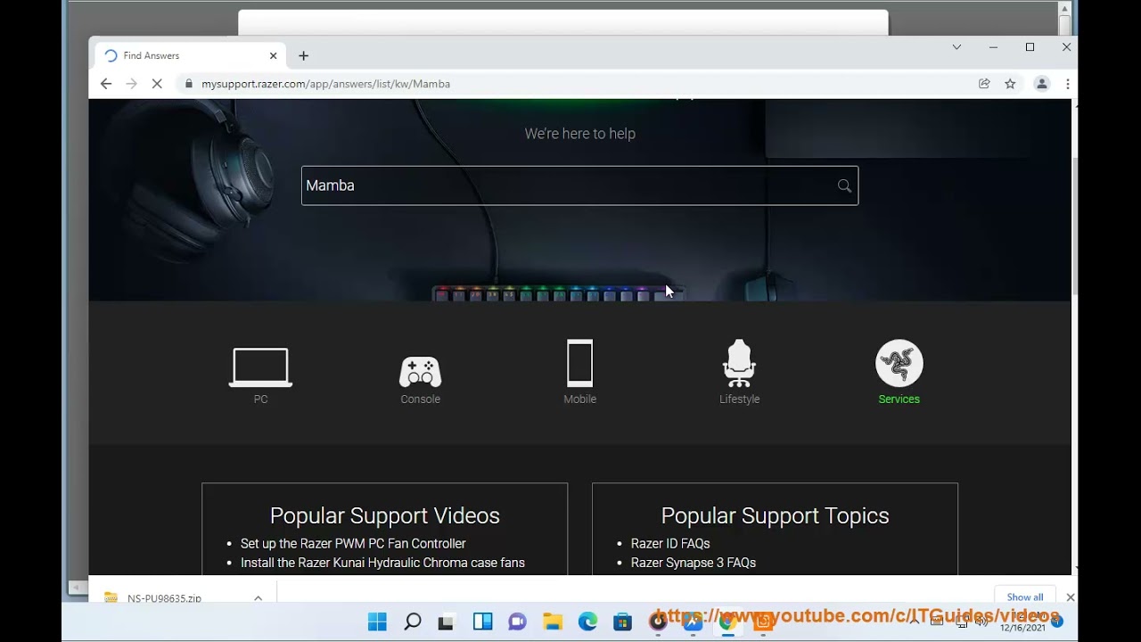The width and height of the screenshot is (1141, 642).
Task: Select the Mobile category phone icon
Action: (579, 364)
